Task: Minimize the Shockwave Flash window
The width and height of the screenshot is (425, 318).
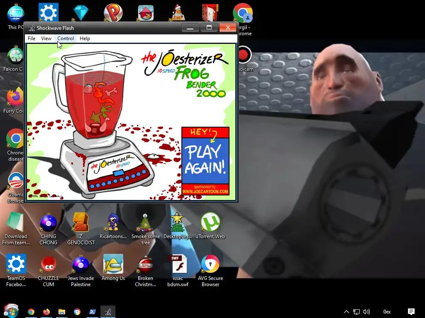Action: point(190,28)
